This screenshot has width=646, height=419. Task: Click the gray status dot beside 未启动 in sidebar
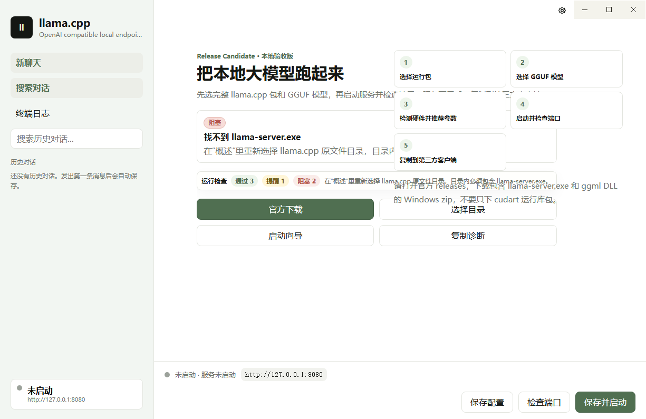tap(20, 388)
